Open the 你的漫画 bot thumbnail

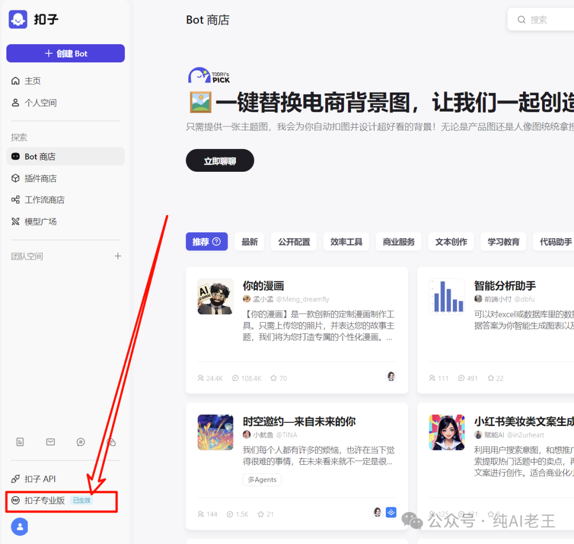point(215,296)
